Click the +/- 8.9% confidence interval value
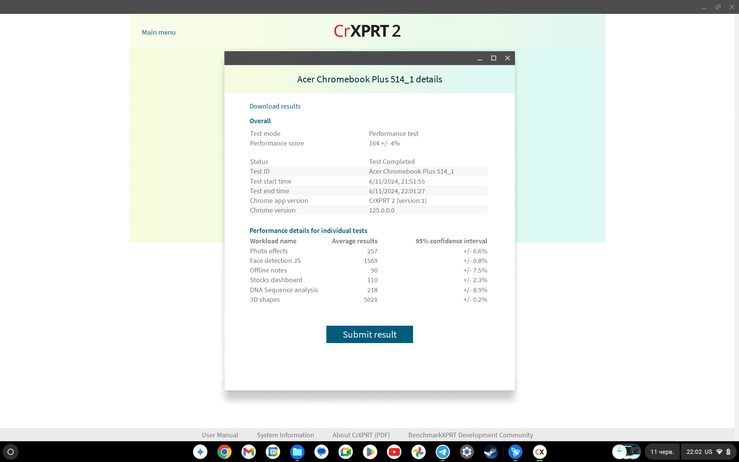The height and width of the screenshot is (462, 739). [475, 290]
